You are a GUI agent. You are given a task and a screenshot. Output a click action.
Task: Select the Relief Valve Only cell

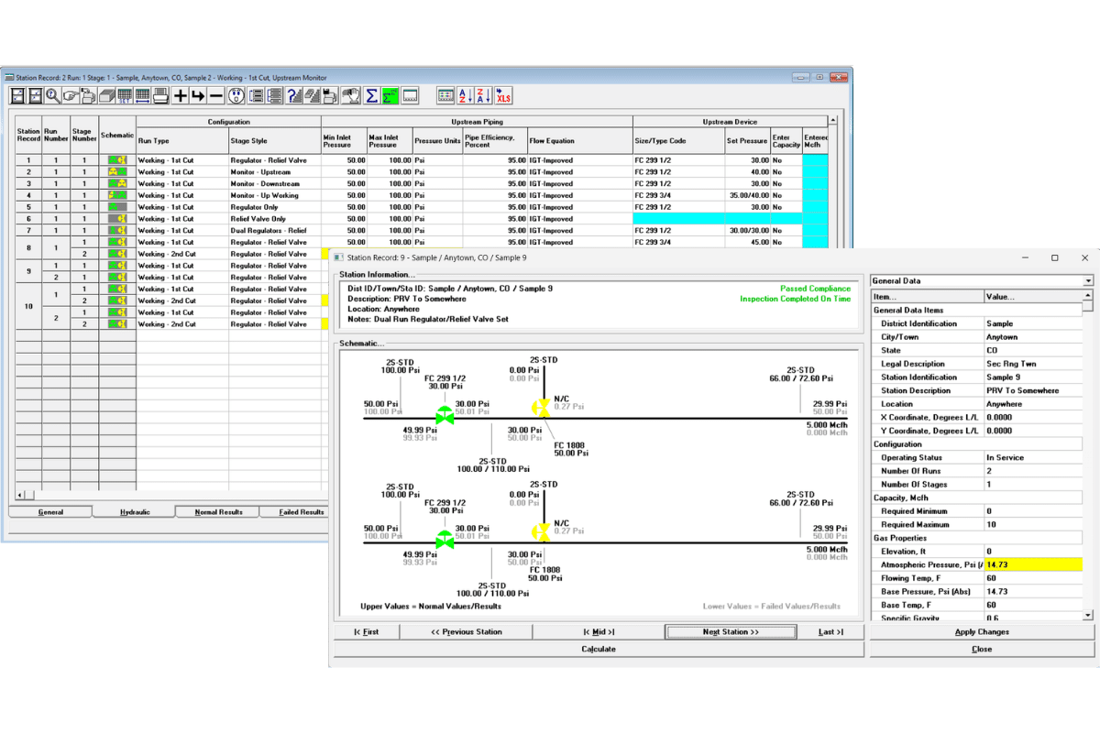click(x=275, y=219)
